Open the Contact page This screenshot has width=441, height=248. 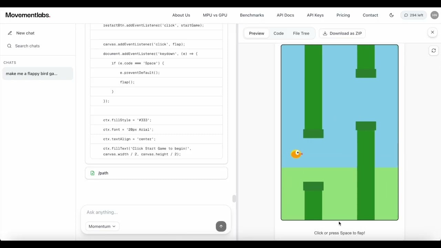tap(370, 15)
